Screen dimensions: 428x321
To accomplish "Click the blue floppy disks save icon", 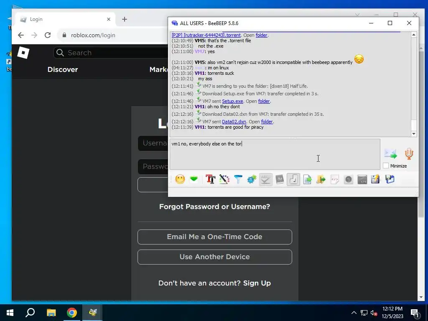I will pos(390,179).
